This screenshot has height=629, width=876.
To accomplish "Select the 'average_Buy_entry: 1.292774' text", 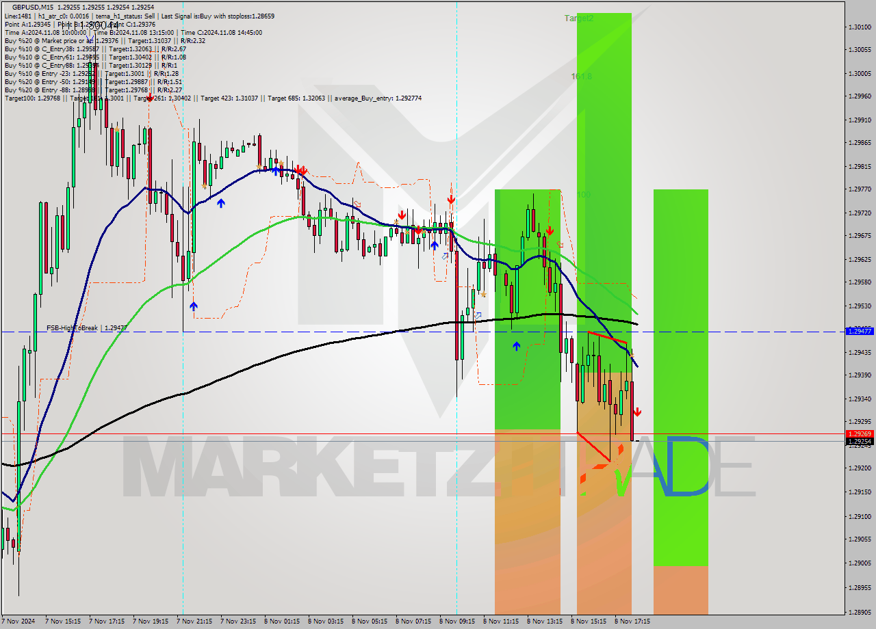I will tap(378, 98).
